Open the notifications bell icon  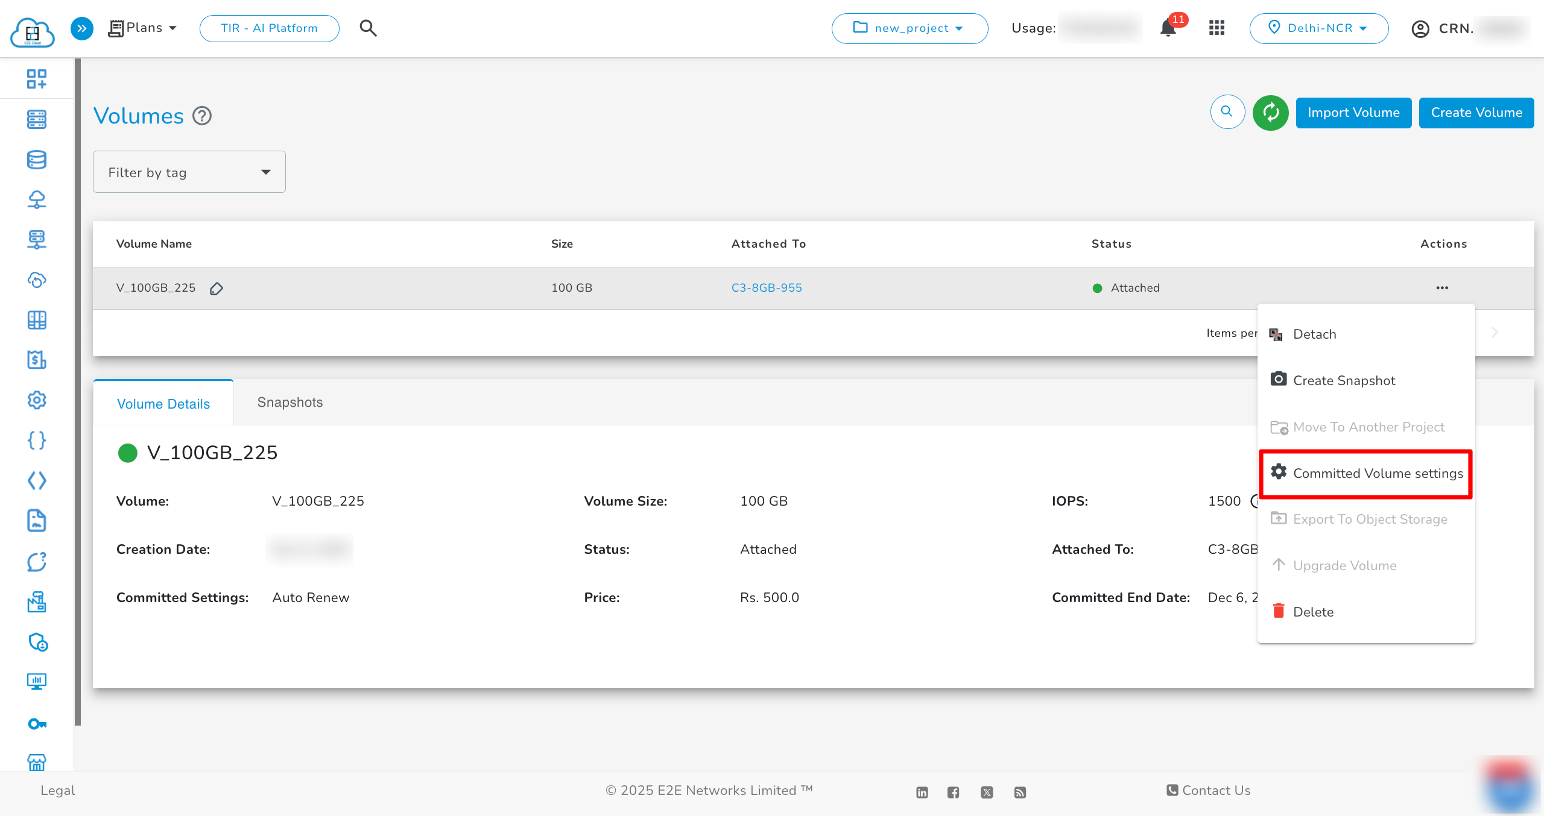(1168, 28)
